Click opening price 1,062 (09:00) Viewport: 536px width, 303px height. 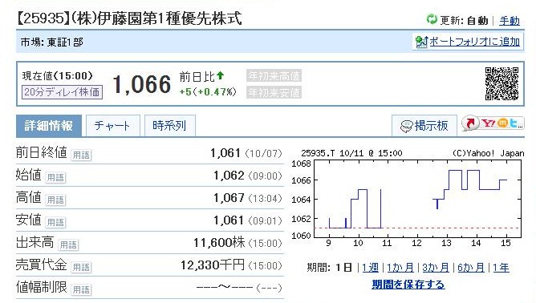(247, 176)
